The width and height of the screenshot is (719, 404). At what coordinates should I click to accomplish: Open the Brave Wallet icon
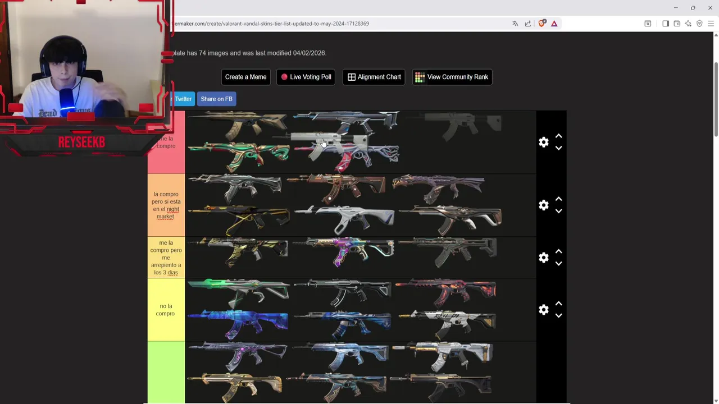(677, 24)
